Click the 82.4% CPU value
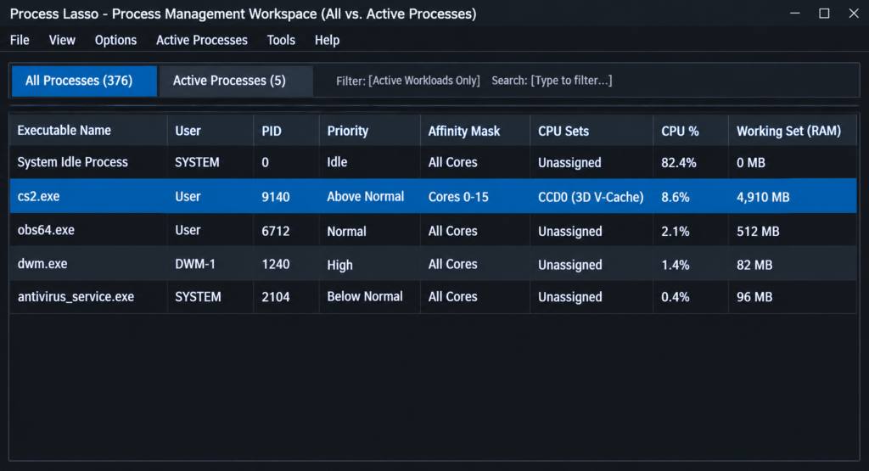869x471 pixels. pos(678,162)
